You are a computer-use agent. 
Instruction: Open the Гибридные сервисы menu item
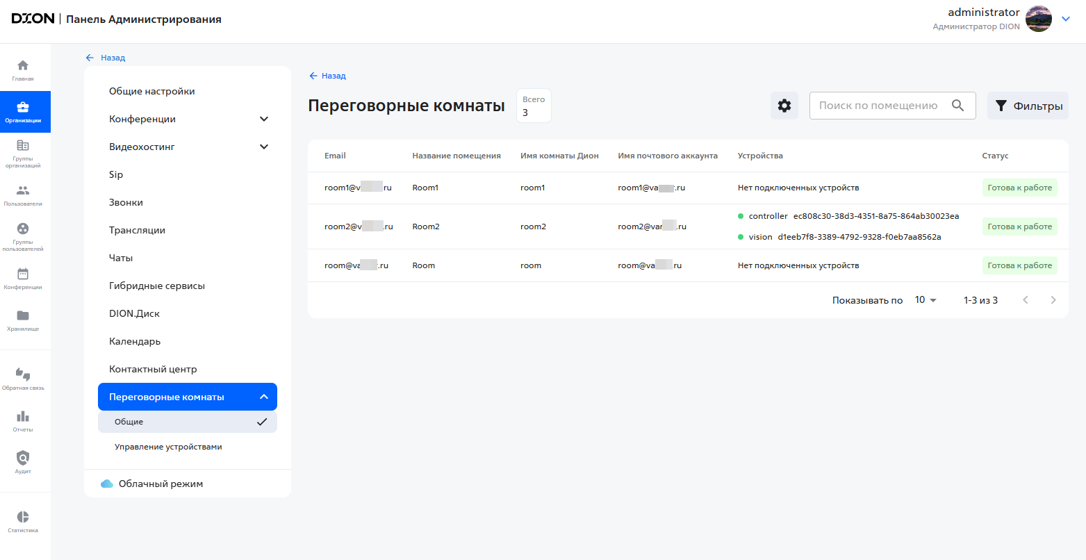coord(157,286)
